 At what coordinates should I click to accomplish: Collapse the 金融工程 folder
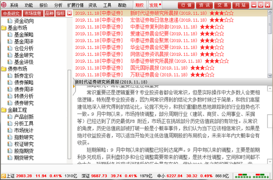pyautogui.click(x=4, y=110)
